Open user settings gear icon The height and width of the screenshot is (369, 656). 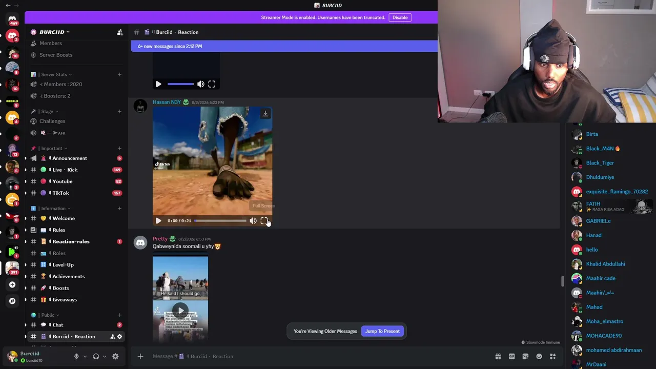[x=115, y=356]
